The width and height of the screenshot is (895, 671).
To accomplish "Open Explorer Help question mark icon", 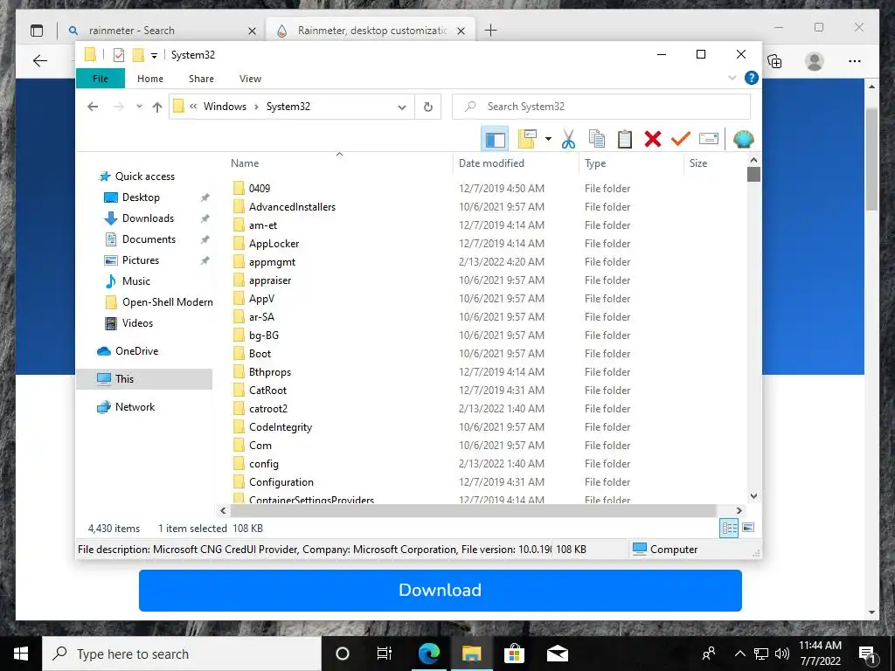I will [751, 78].
